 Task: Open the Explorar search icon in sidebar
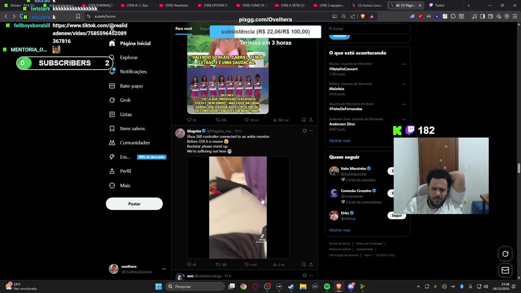tap(112, 57)
